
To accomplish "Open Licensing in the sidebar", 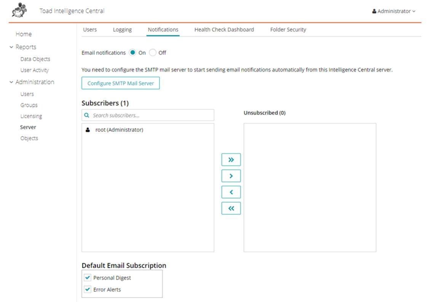I will [x=31, y=116].
